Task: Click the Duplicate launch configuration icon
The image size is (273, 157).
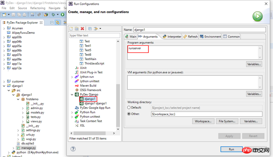Action: pos(77,29)
